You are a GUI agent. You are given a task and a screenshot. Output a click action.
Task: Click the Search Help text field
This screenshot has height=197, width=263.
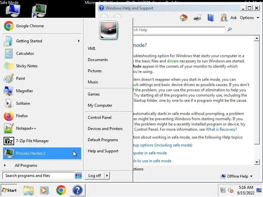tap(179, 30)
